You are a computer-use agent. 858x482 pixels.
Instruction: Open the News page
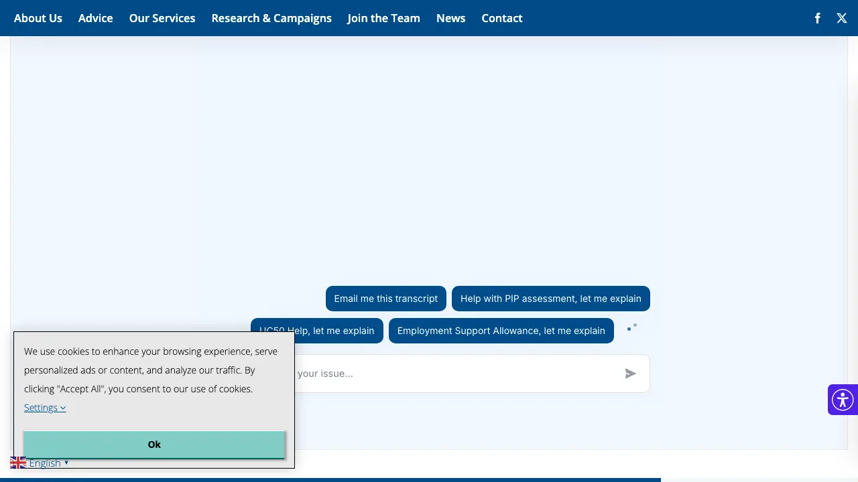pos(450,18)
